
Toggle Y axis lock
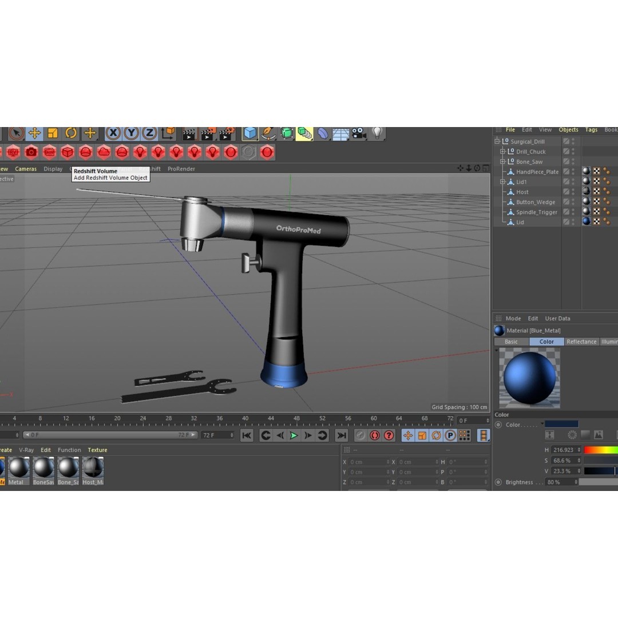pyautogui.click(x=131, y=133)
